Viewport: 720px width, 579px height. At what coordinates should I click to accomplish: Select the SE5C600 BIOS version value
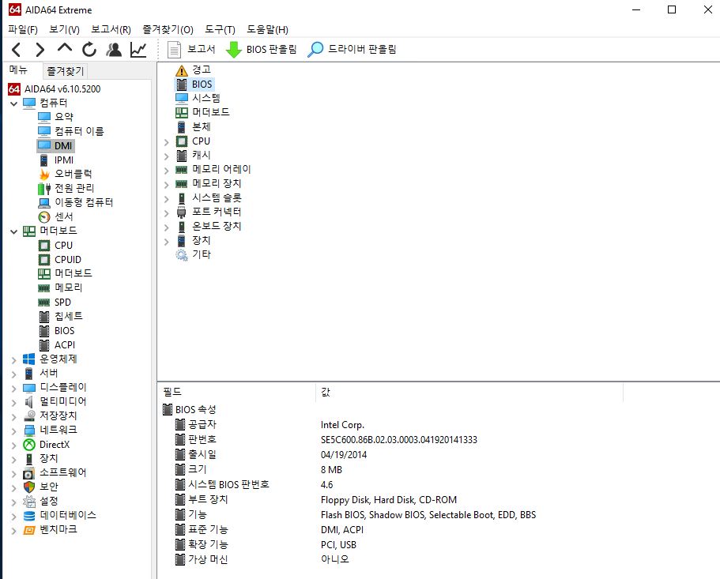[399, 439]
